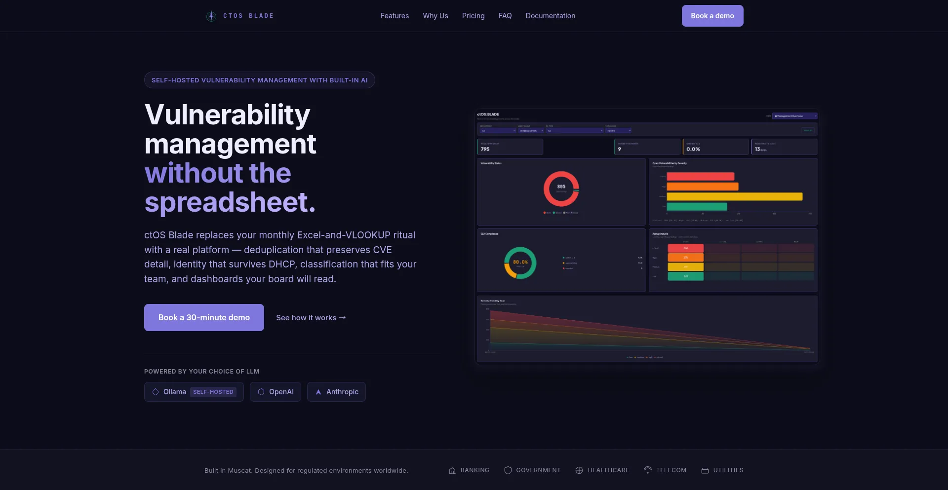Click the POWERED BY YOUR CHOICE OF LLM label
The height and width of the screenshot is (490, 948).
[201, 372]
